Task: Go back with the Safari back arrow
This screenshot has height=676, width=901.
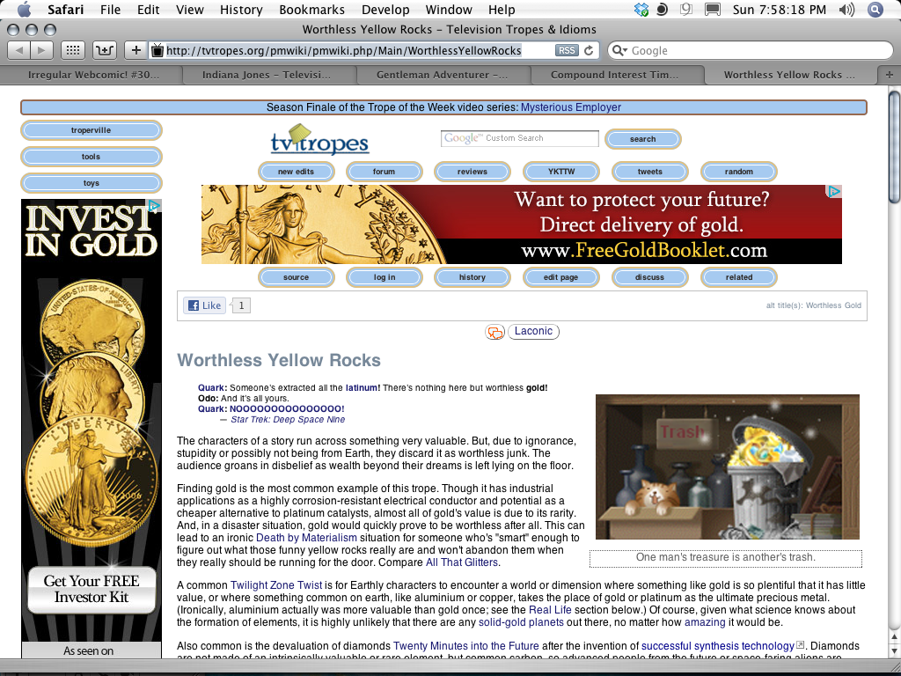Action: pyautogui.click(x=18, y=50)
